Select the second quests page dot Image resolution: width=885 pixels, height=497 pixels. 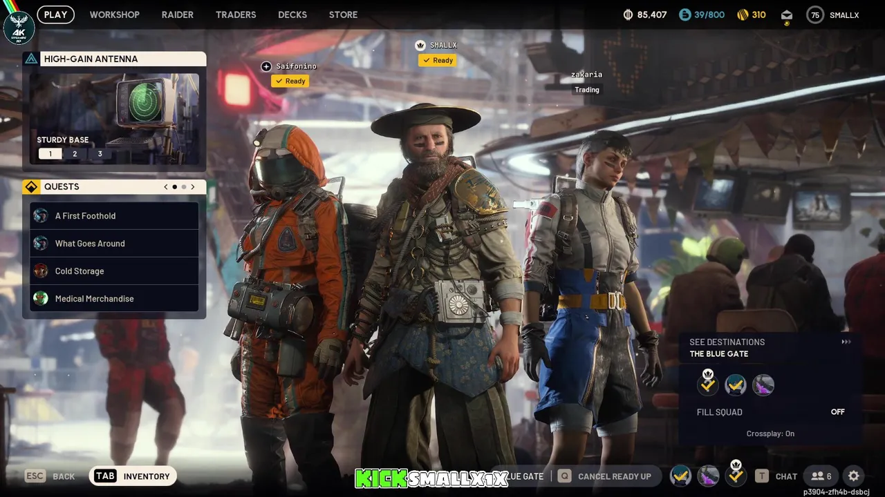click(x=184, y=186)
